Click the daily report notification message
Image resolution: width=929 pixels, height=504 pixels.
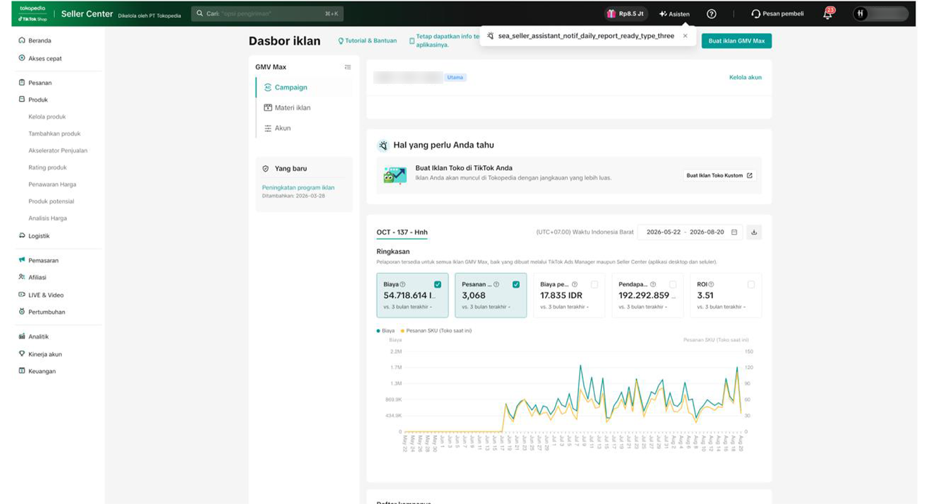coord(586,36)
